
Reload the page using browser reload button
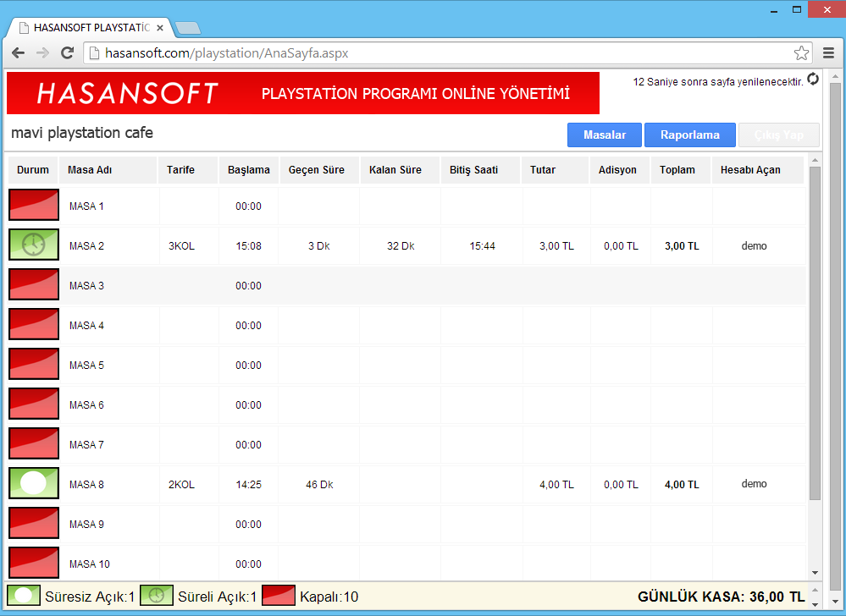pyautogui.click(x=68, y=53)
